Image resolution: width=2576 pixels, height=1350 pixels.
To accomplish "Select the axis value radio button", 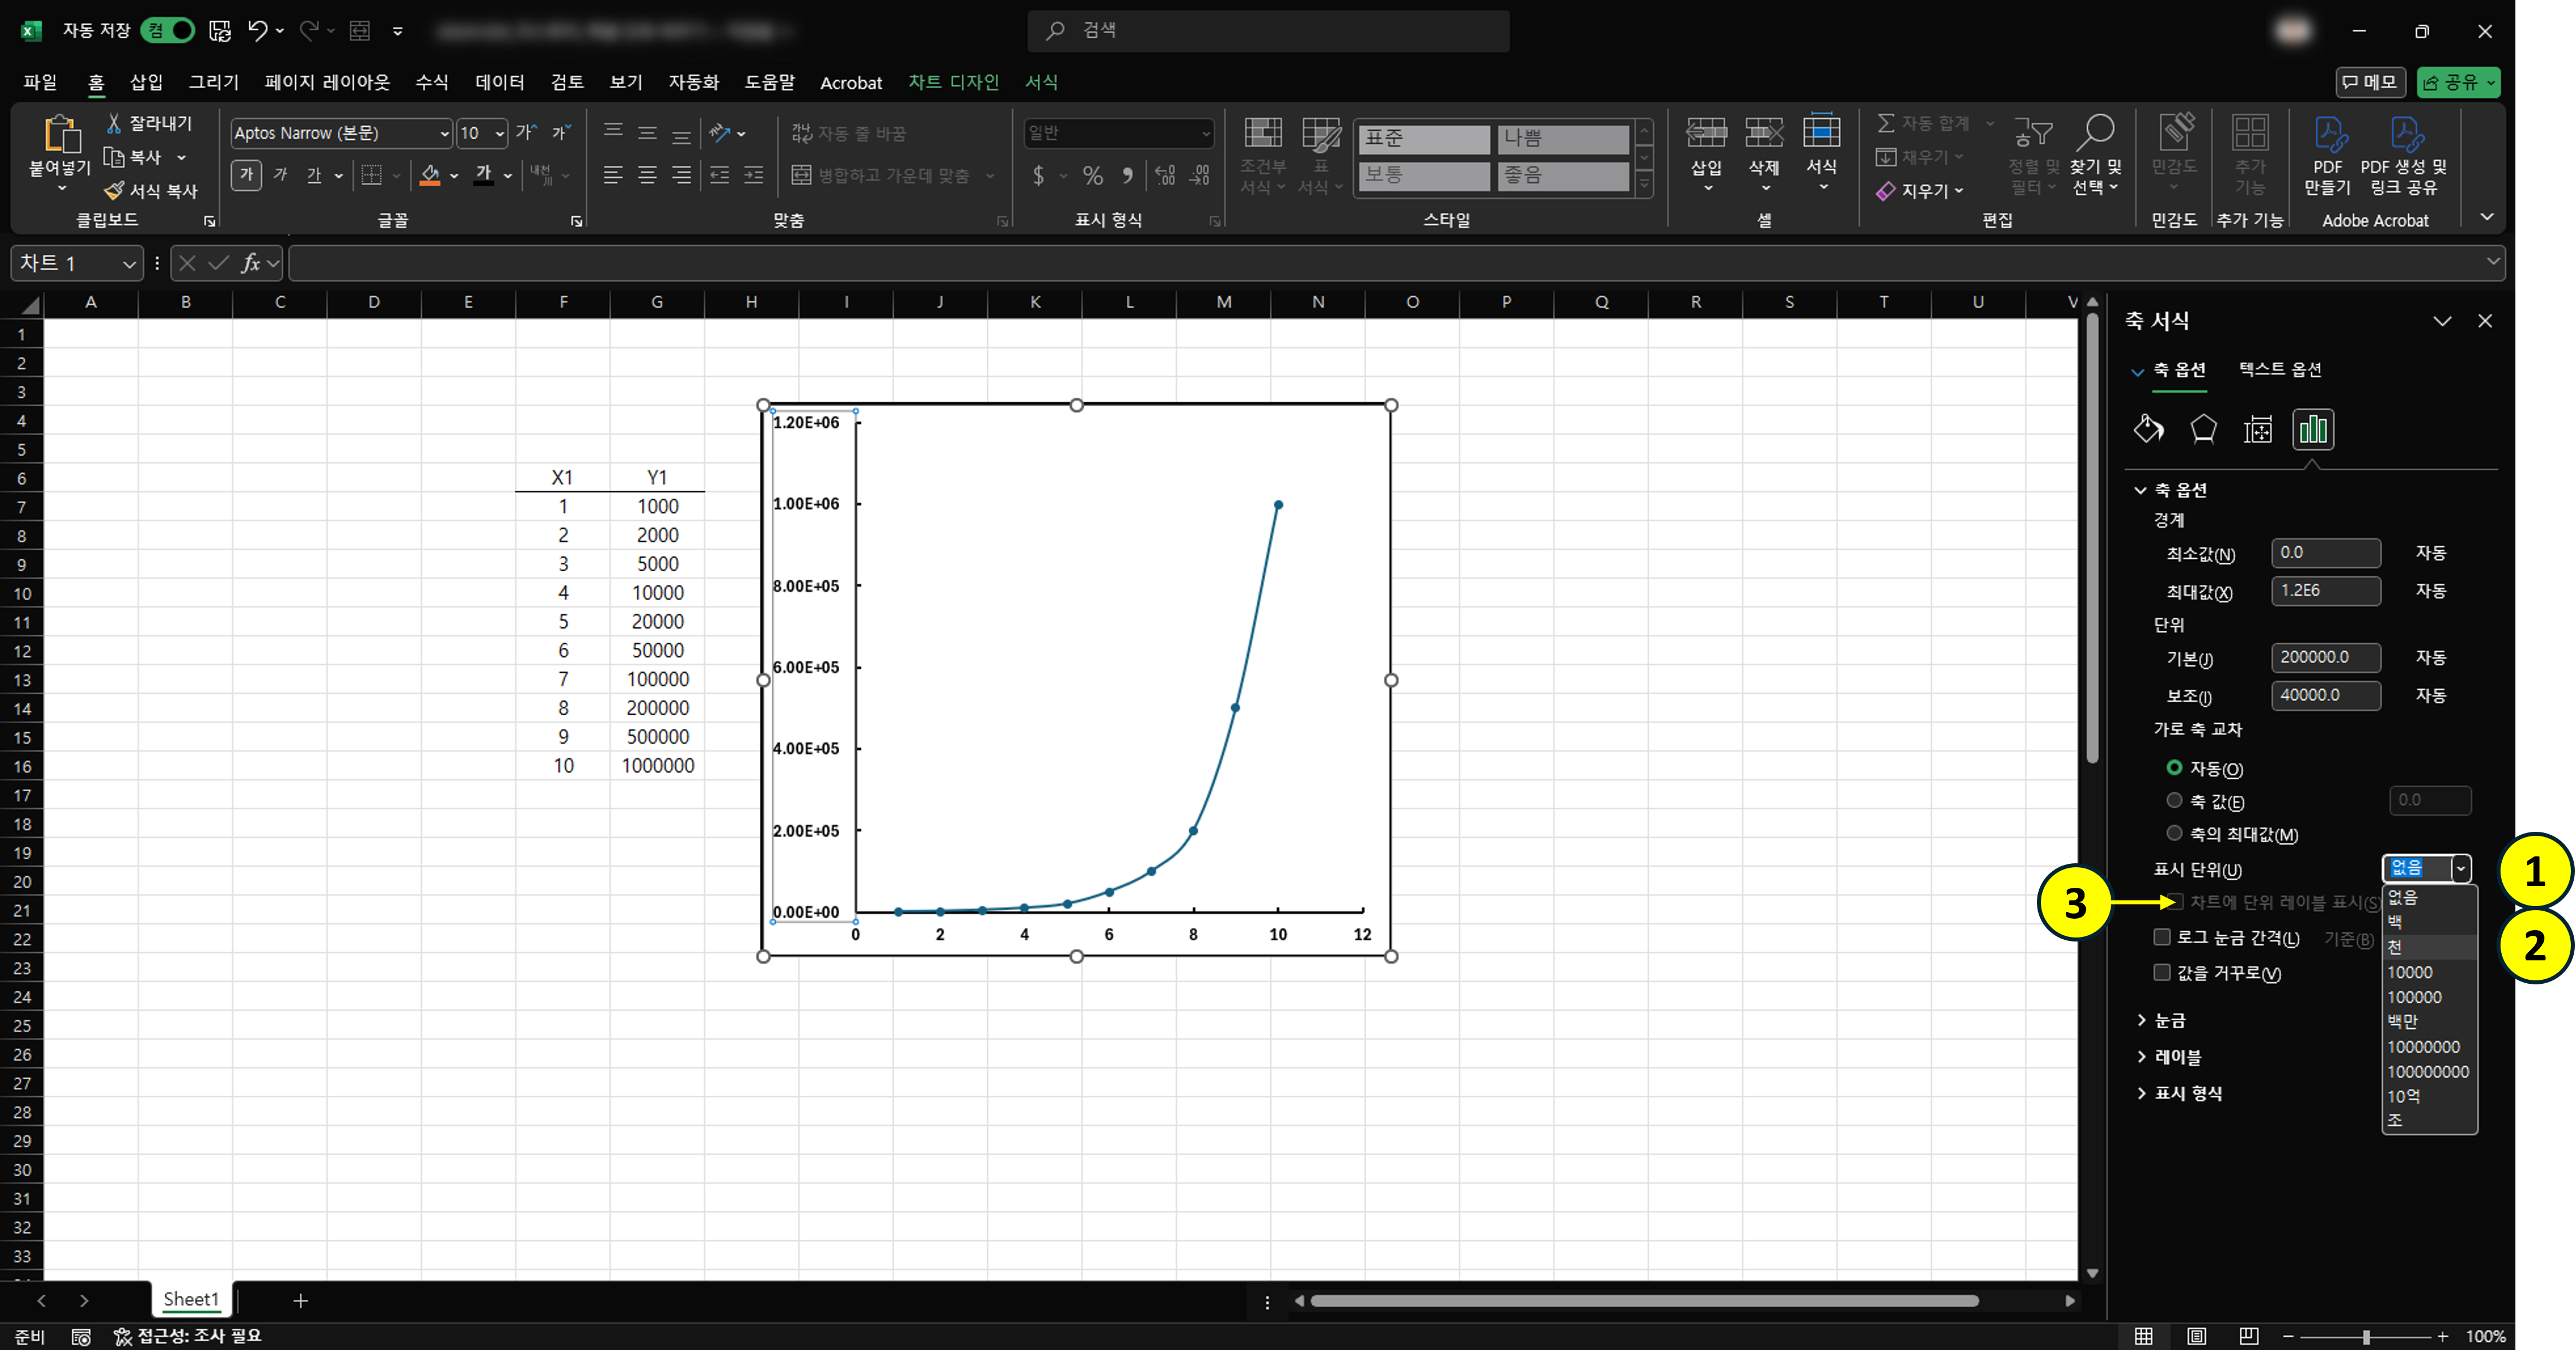I will click(x=2174, y=800).
